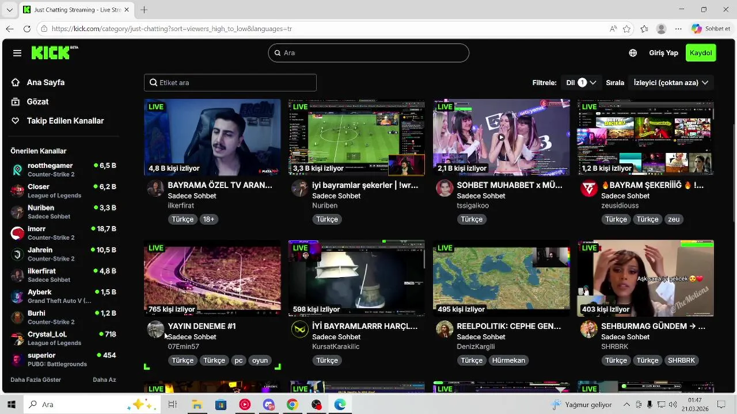Image resolution: width=737 pixels, height=414 pixels.
Task: Open roottthegamer channel avatar in sidebar
Action: click(x=17, y=170)
